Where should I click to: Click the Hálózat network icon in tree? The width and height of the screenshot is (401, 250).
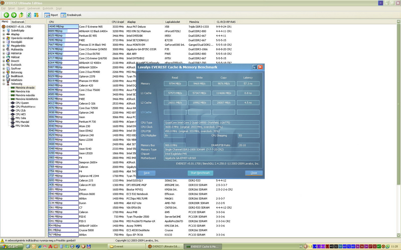[8, 57]
